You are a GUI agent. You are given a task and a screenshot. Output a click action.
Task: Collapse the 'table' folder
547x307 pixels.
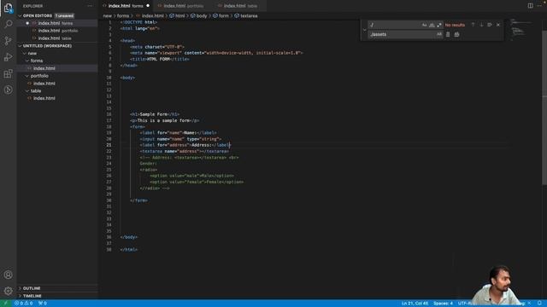point(27,91)
